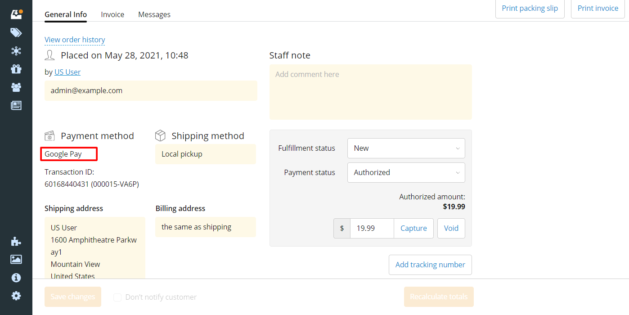Click Capture to capture payment

point(413,228)
